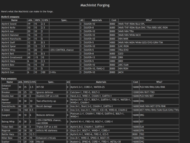This screenshot has height=143, width=190.
Task: Select the 'Swordchucks' name cell
Action: coord(10,106)
